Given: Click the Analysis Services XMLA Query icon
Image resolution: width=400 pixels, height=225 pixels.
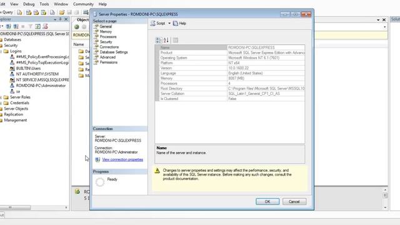Looking at the screenshot, I should 44,12.
